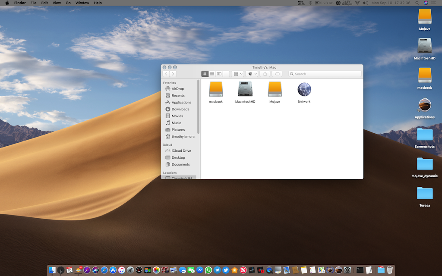
Task: Select the macbook drive on desktop
Action: click(425, 78)
